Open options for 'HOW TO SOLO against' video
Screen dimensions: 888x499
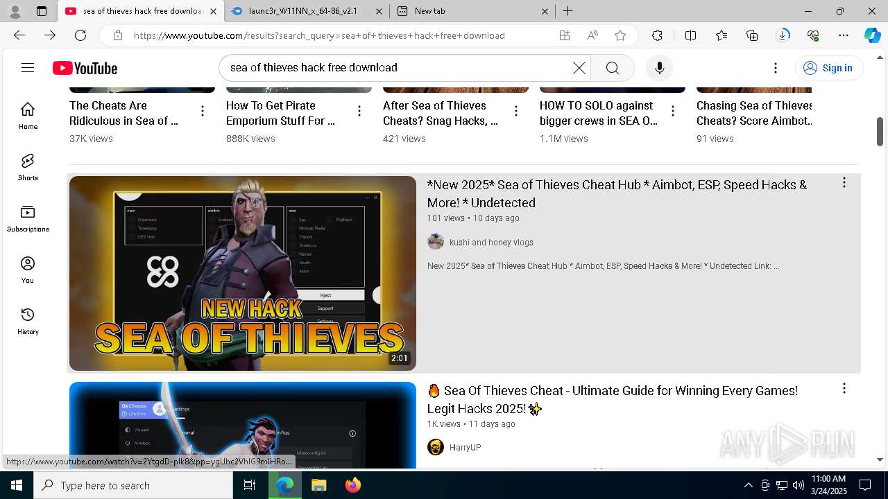coord(672,111)
